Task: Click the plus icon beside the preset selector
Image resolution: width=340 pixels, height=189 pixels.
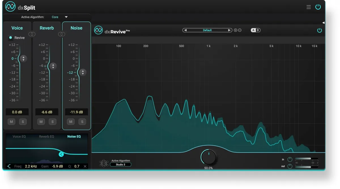Action: point(235,30)
